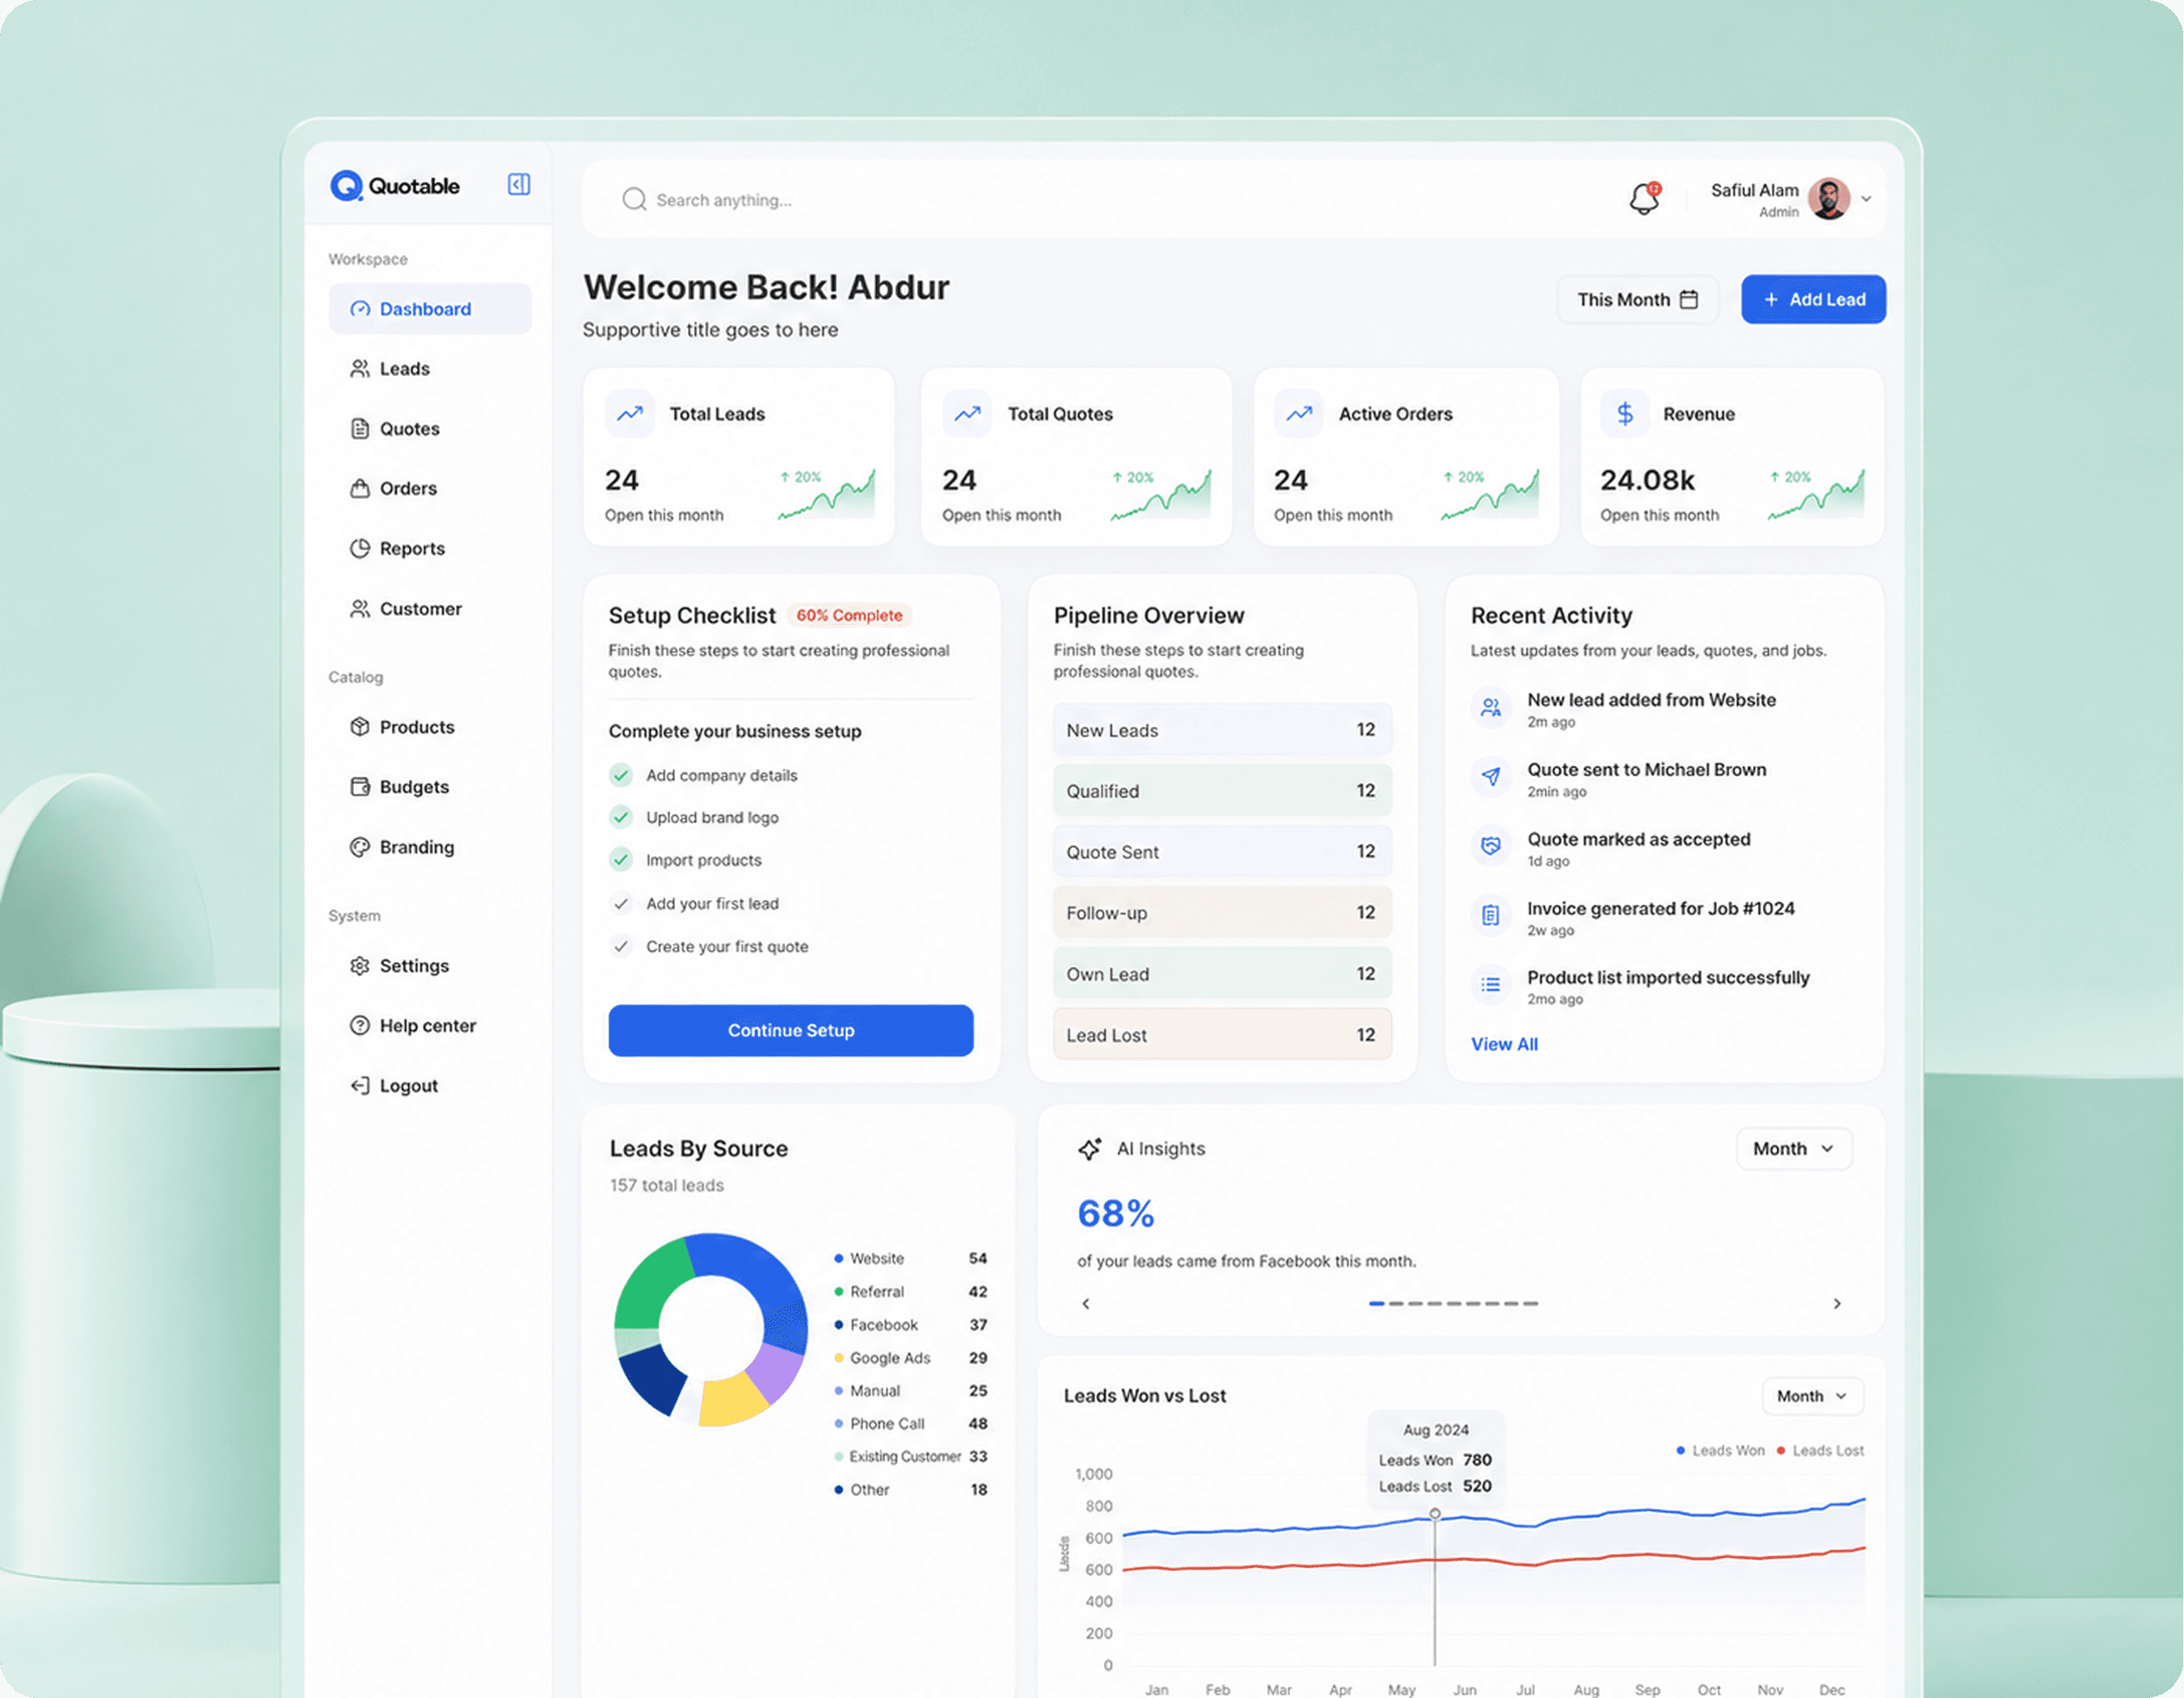Click the Aug 2024 chart marker point
The image size is (2184, 1698).
coord(1435,1514)
